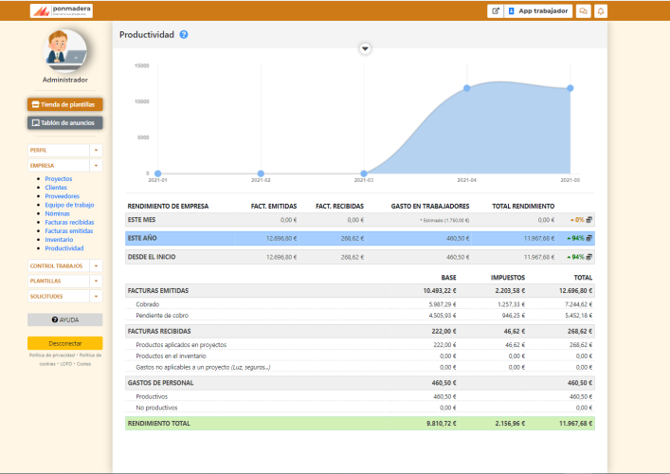Click the help icon beside Productividad
This screenshot has width=670, height=474.
point(184,35)
